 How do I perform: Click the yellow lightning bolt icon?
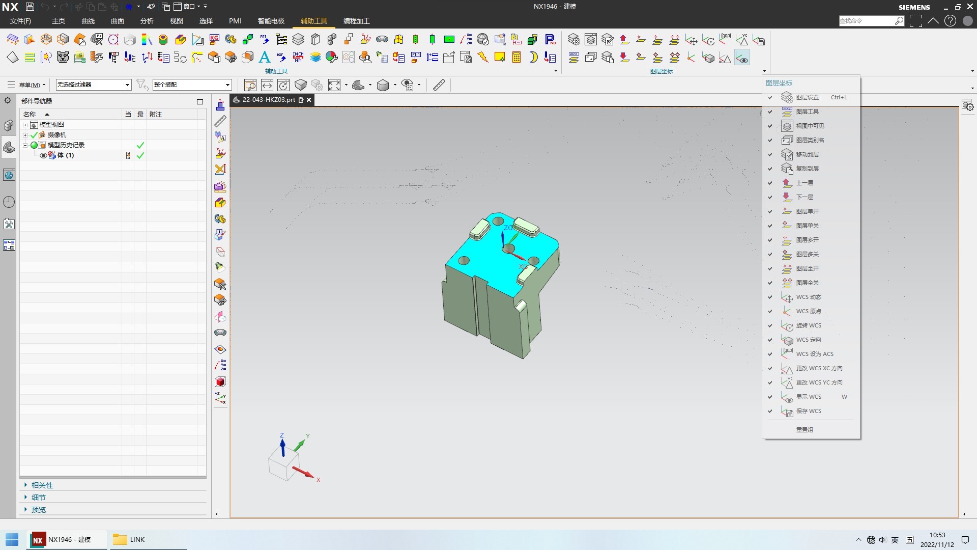483,57
